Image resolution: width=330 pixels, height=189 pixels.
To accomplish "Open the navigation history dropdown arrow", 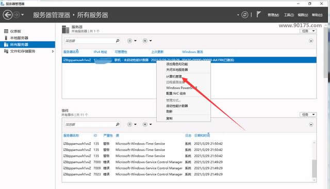I will click(23, 15).
